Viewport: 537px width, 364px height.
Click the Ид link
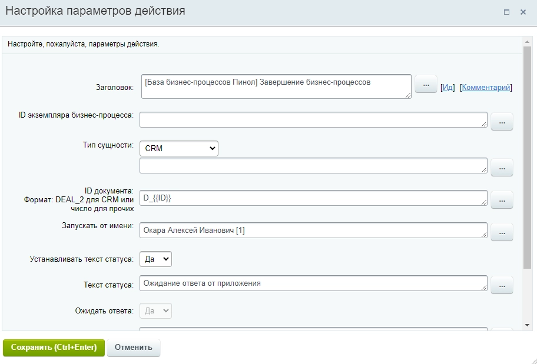click(x=448, y=88)
